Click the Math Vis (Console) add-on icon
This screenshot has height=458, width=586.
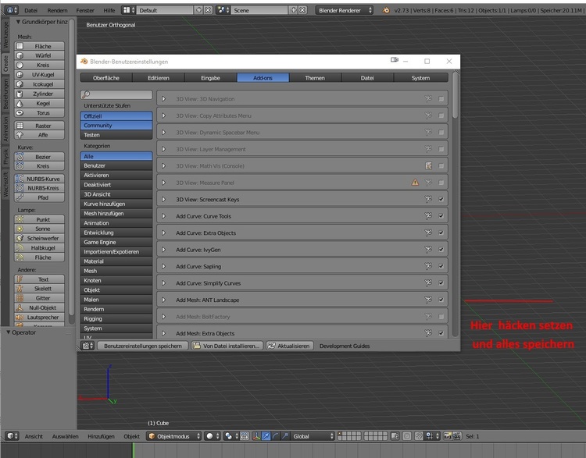coord(428,165)
